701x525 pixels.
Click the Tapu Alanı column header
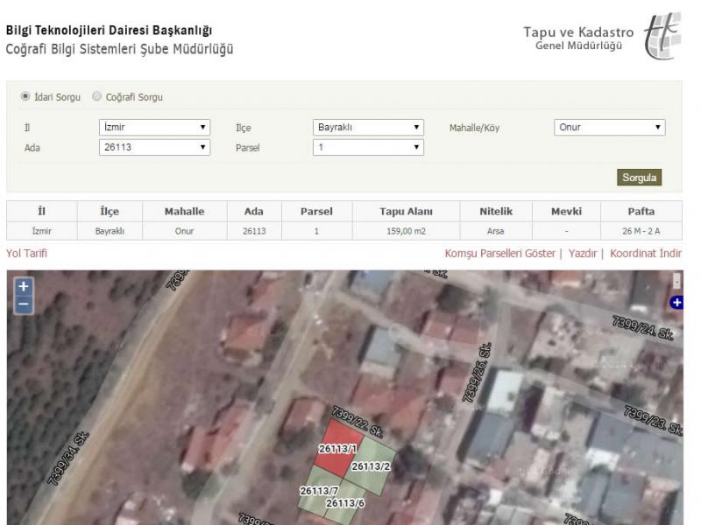tap(406, 212)
